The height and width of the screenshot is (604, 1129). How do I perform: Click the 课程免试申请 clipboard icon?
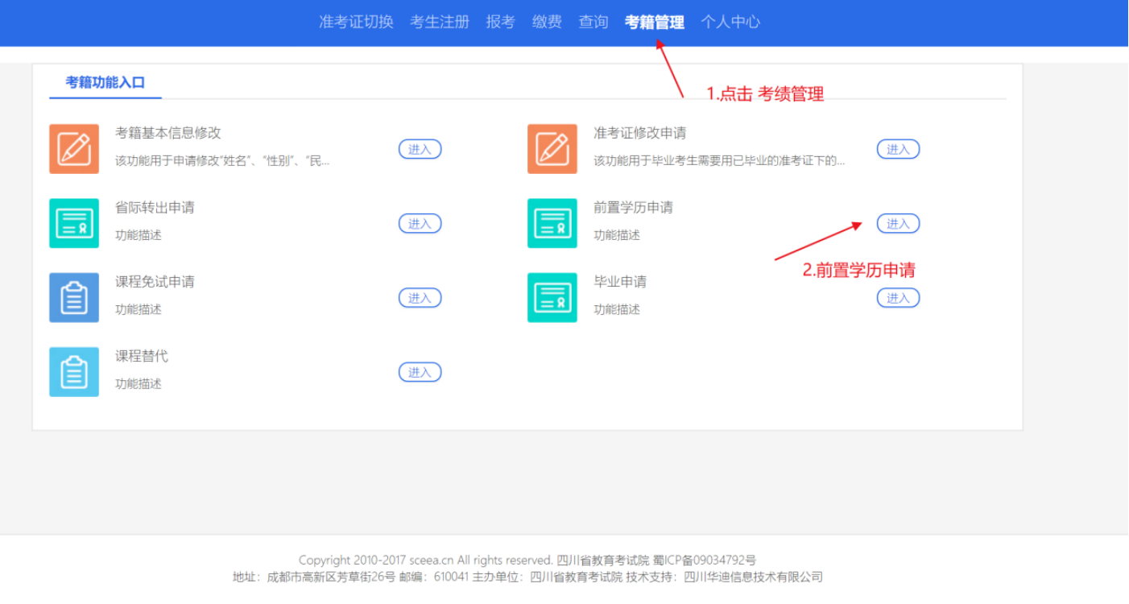(74, 297)
